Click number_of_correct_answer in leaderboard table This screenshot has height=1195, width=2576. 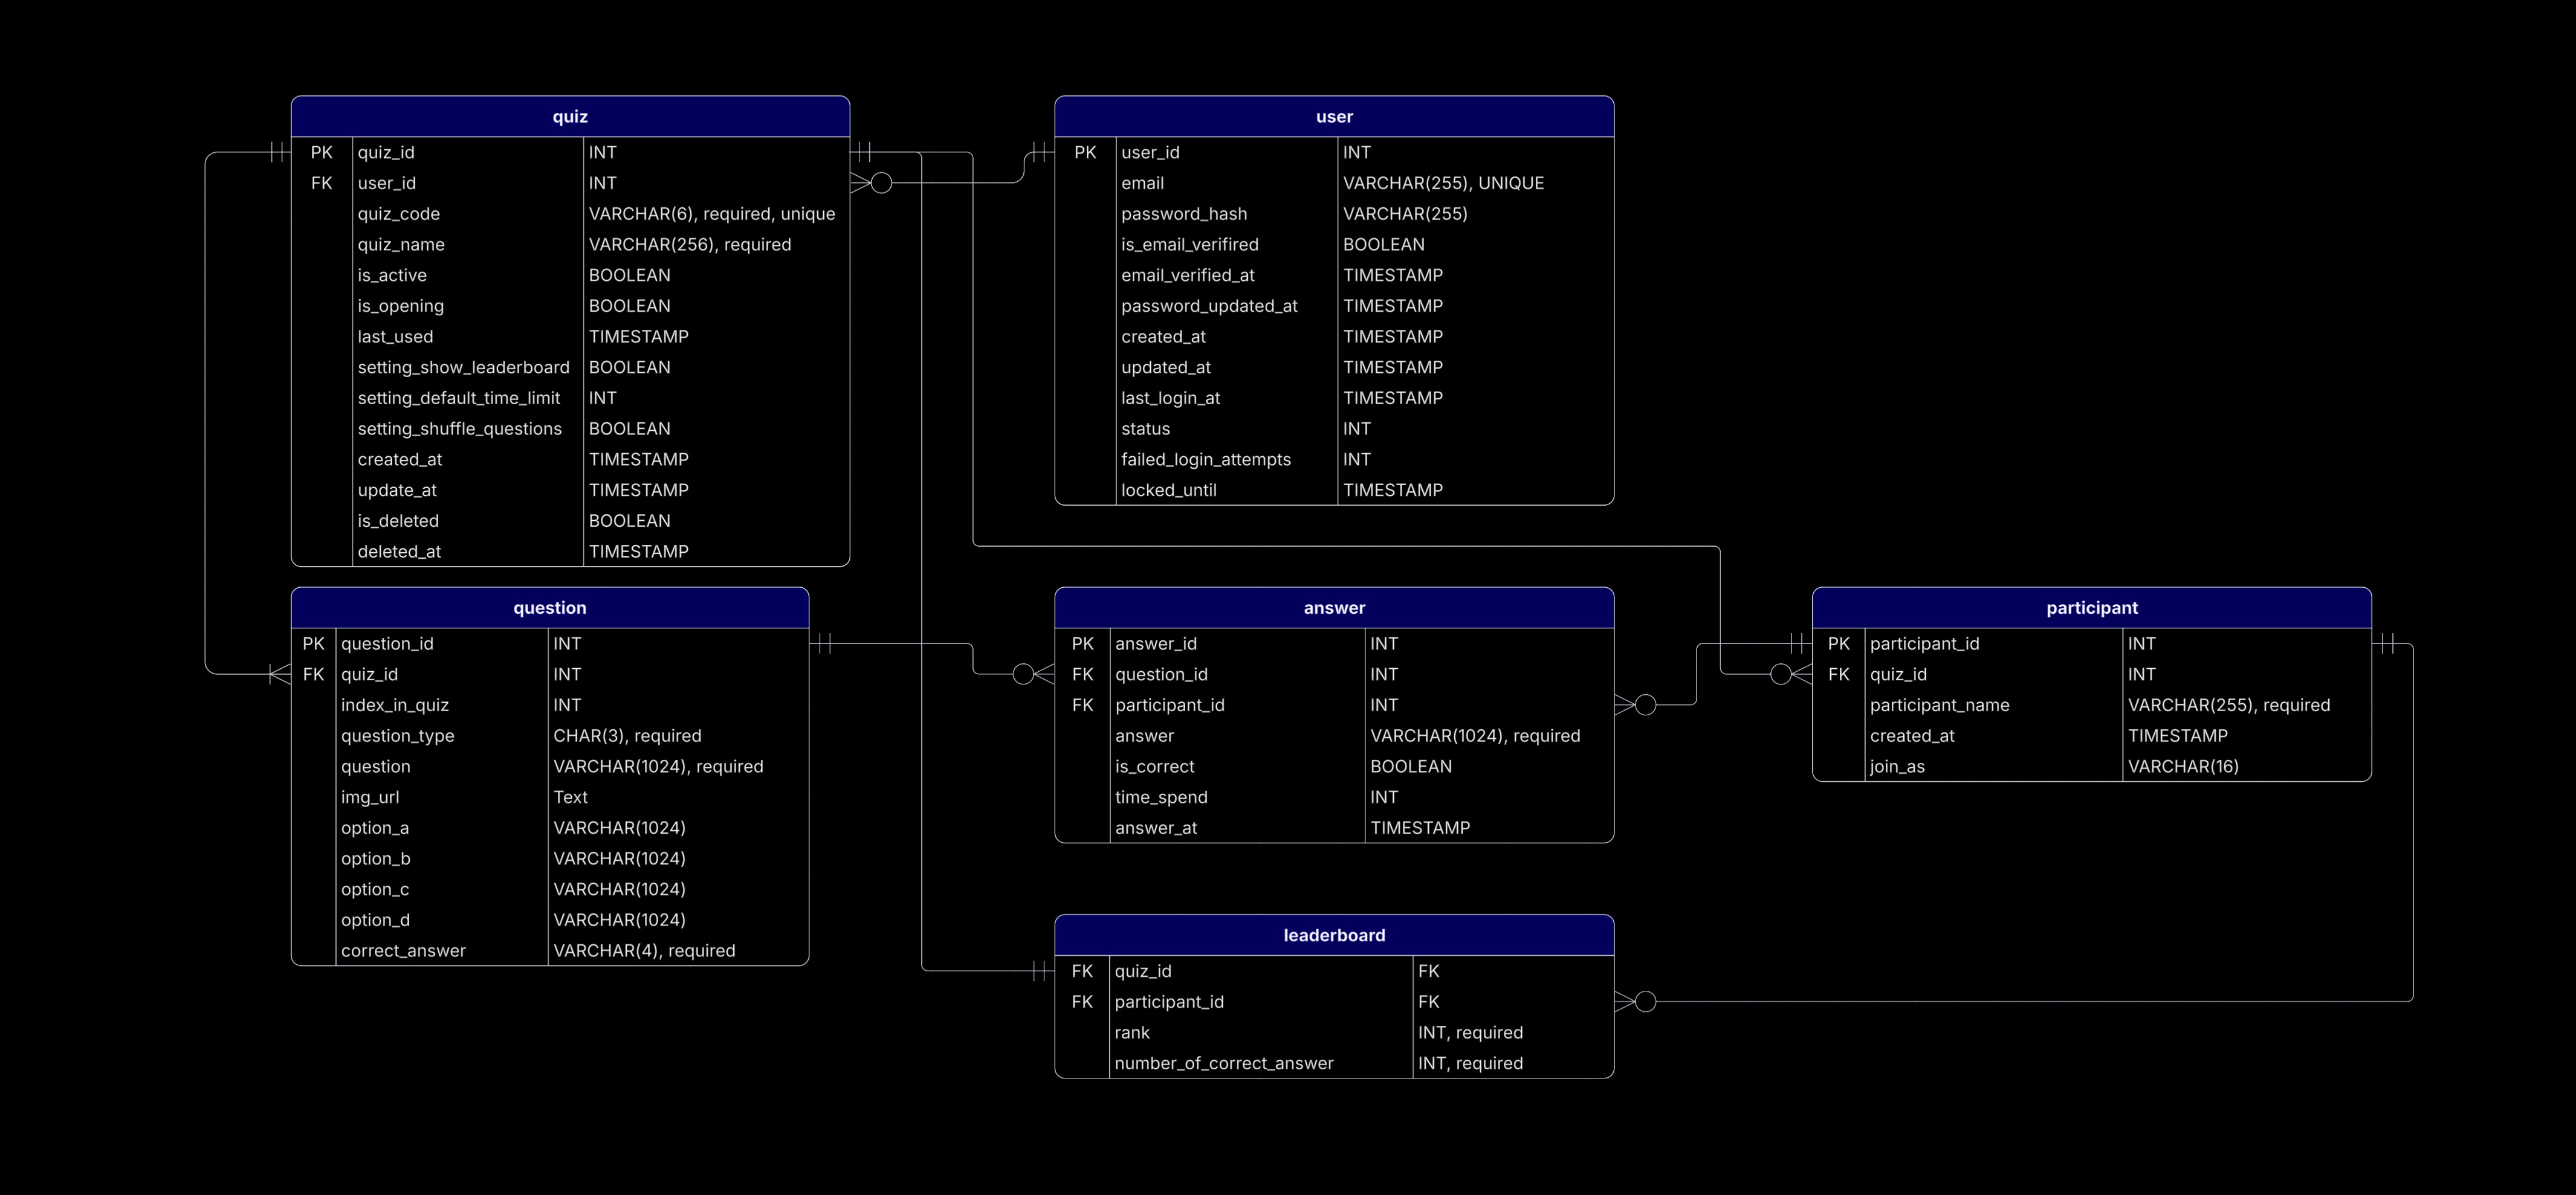tap(1224, 1063)
